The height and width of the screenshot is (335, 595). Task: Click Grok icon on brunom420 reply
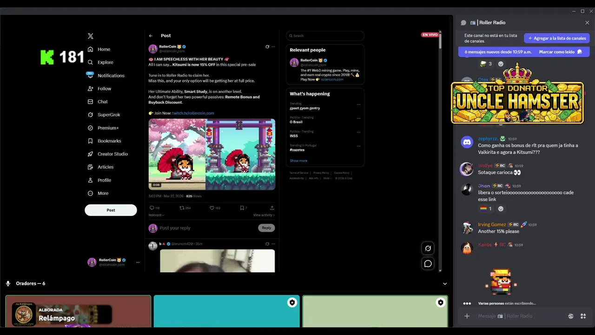point(267,243)
